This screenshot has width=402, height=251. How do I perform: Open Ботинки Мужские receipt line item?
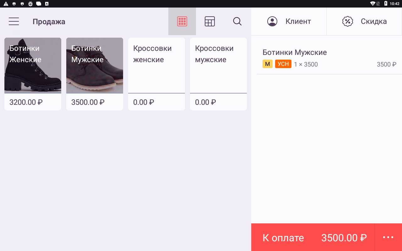pyautogui.click(x=327, y=58)
